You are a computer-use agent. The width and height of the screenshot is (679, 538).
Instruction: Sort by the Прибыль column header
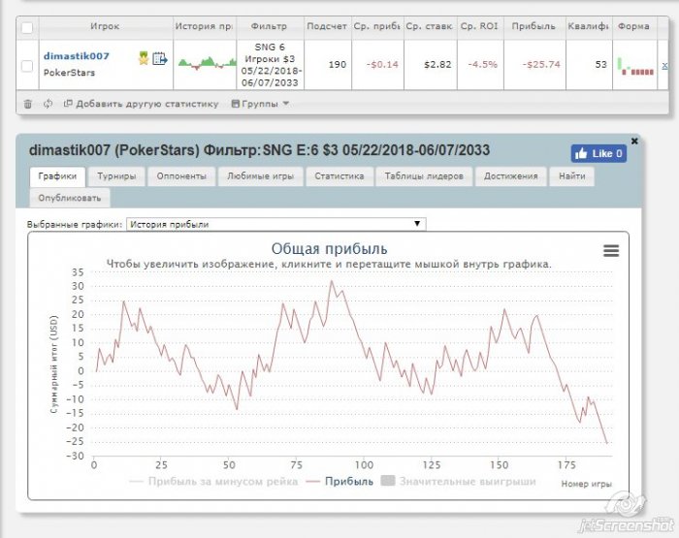coord(533,26)
